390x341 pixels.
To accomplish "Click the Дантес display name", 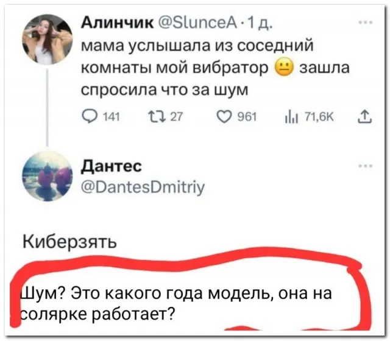I will [110, 164].
